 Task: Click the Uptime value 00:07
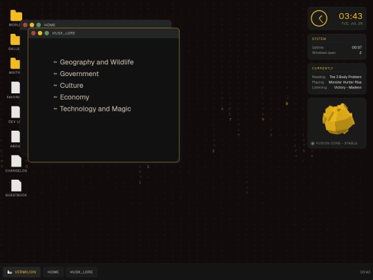pyautogui.click(x=357, y=48)
